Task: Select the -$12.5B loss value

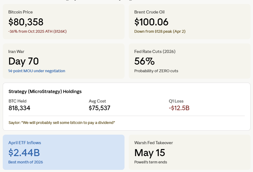Action: (179, 108)
